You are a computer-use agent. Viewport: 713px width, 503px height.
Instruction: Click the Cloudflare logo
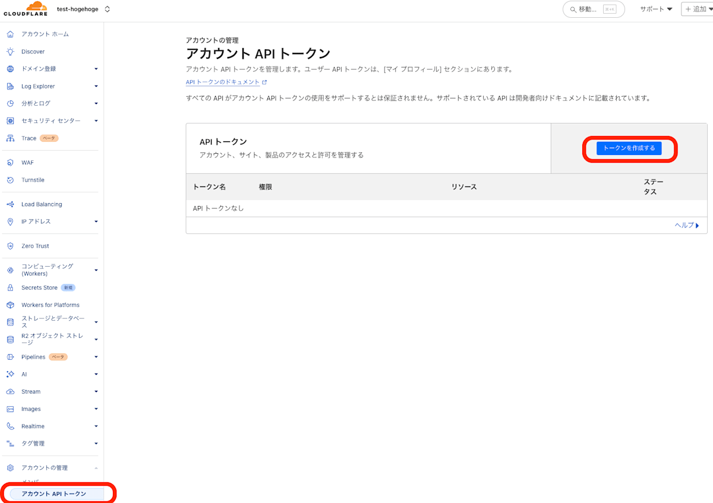(26, 9)
